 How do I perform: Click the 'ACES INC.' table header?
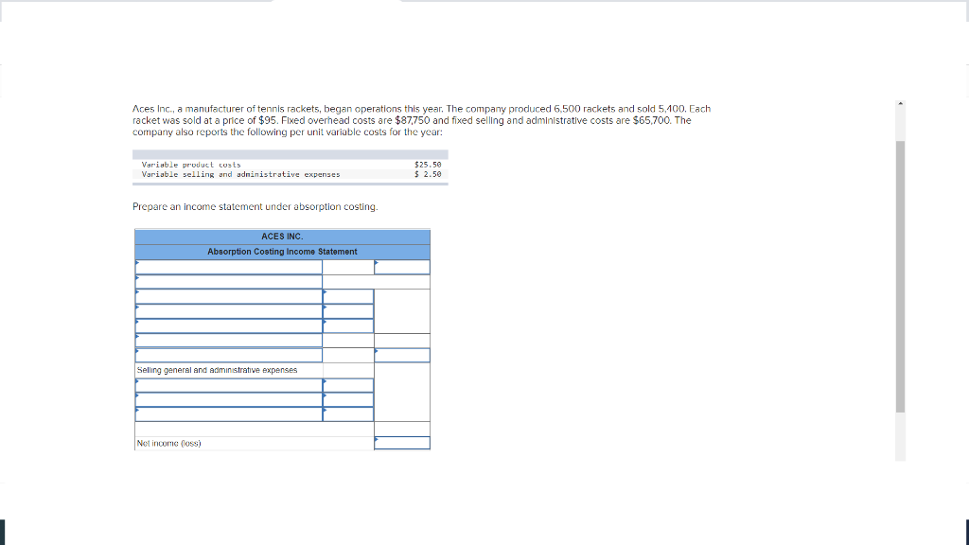pyautogui.click(x=282, y=237)
